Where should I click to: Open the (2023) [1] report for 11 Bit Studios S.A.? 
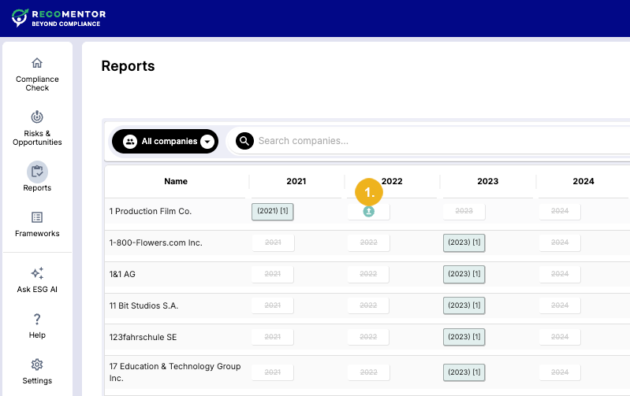[464, 305]
